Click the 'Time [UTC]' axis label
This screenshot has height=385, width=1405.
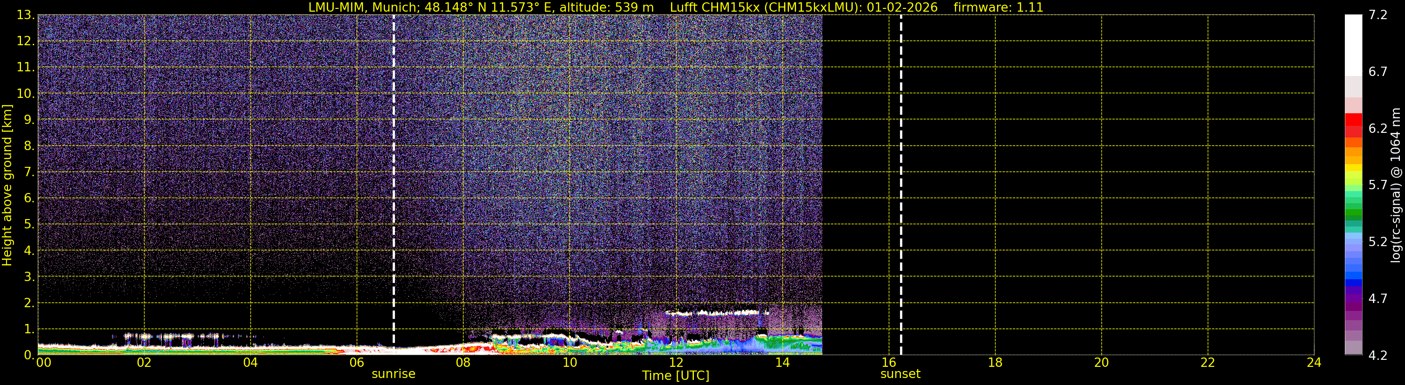[x=676, y=376]
